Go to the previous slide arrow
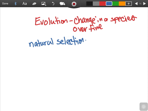This screenshot has width=148, height=111. tap(136, 4)
